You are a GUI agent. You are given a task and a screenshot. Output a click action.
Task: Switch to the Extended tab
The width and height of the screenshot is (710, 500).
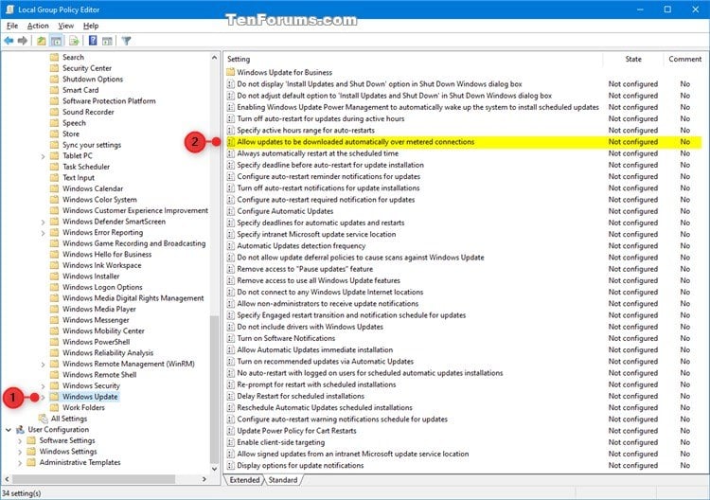tap(244, 479)
